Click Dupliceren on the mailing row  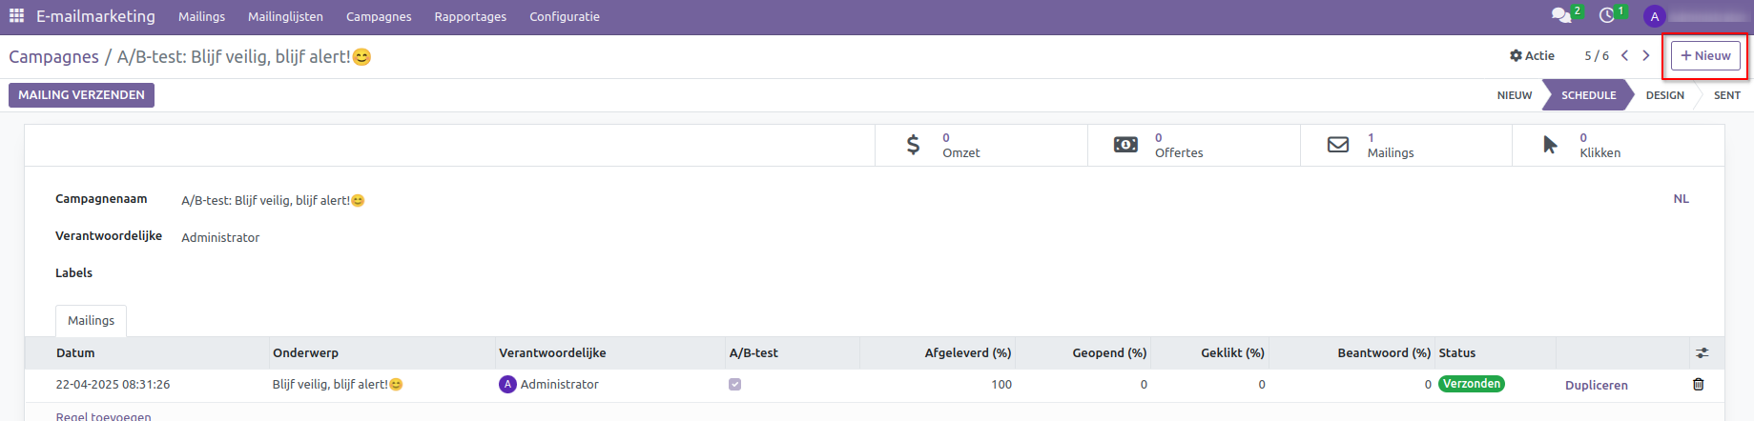pyautogui.click(x=1596, y=386)
